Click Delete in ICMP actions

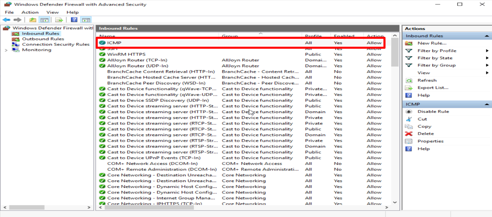point(426,134)
